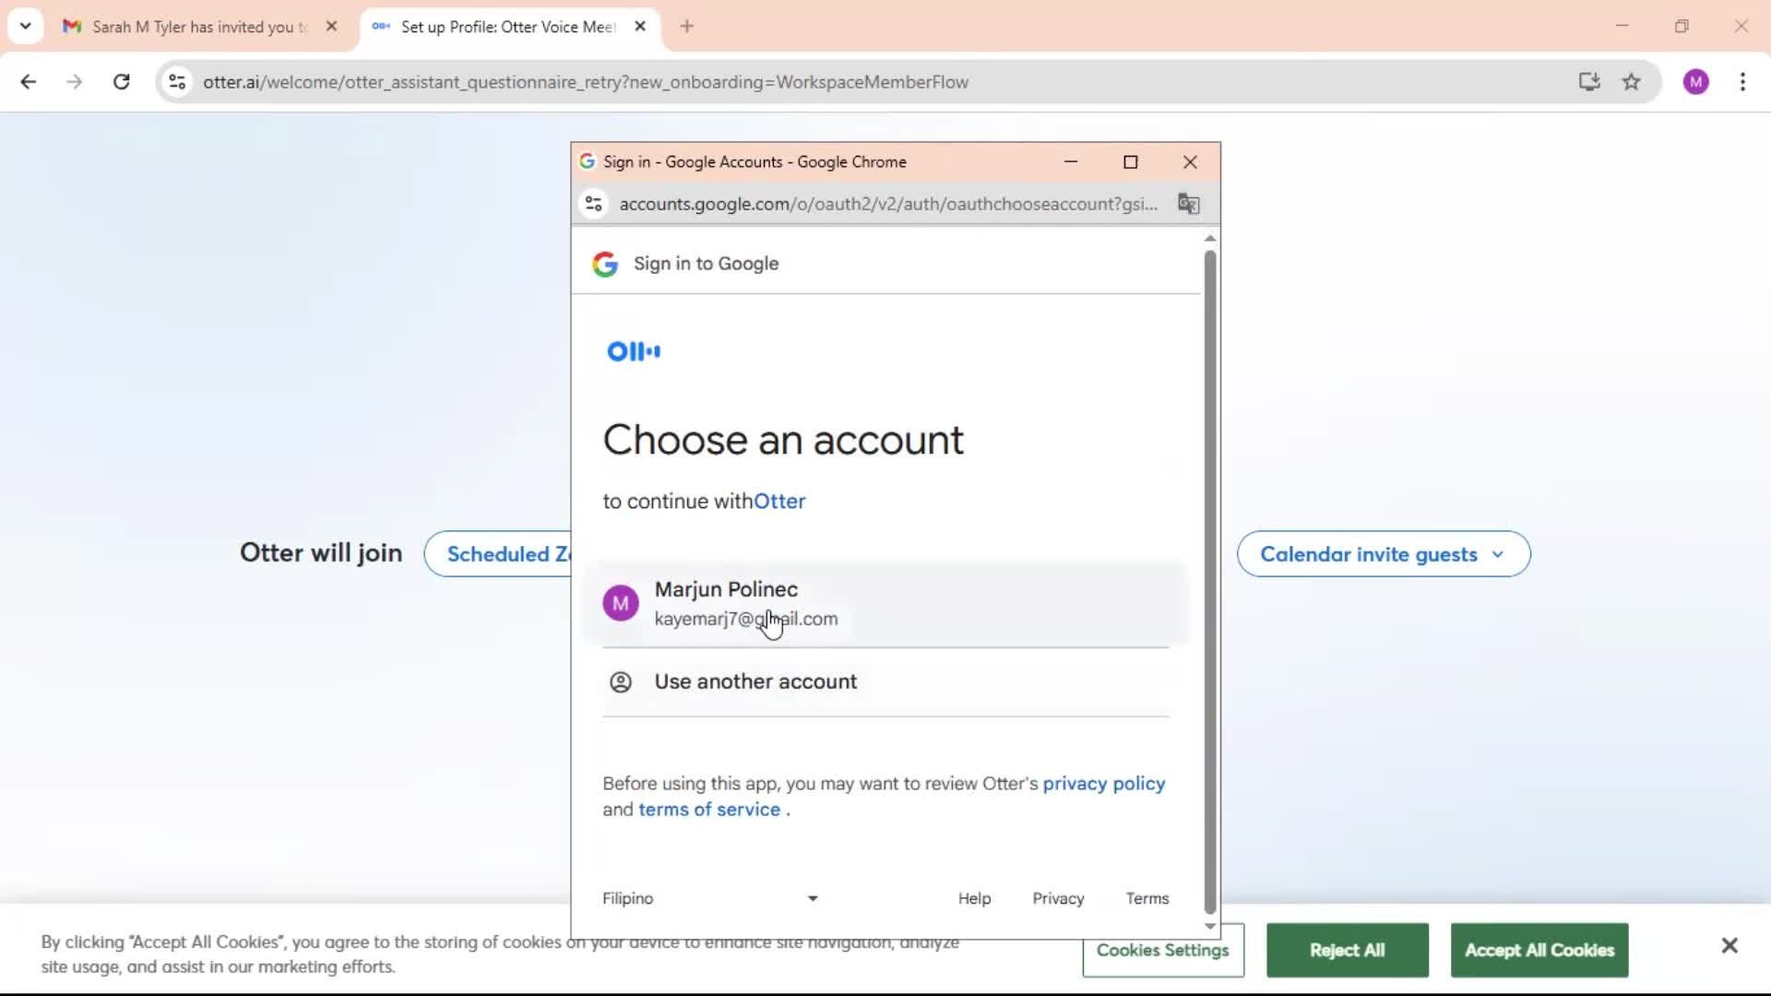Open Otter's privacy policy link
The height and width of the screenshot is (996, 1771).
[x=1104, y=783]
